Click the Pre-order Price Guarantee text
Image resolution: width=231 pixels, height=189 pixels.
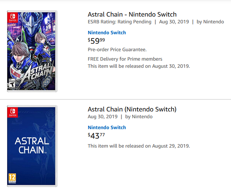click(117, 50)
